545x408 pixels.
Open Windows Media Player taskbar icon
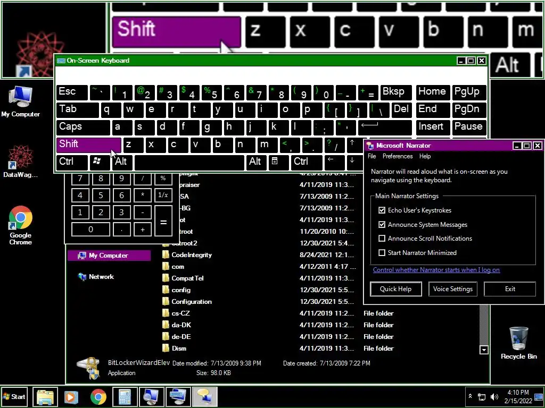click(x=71, y=396)
